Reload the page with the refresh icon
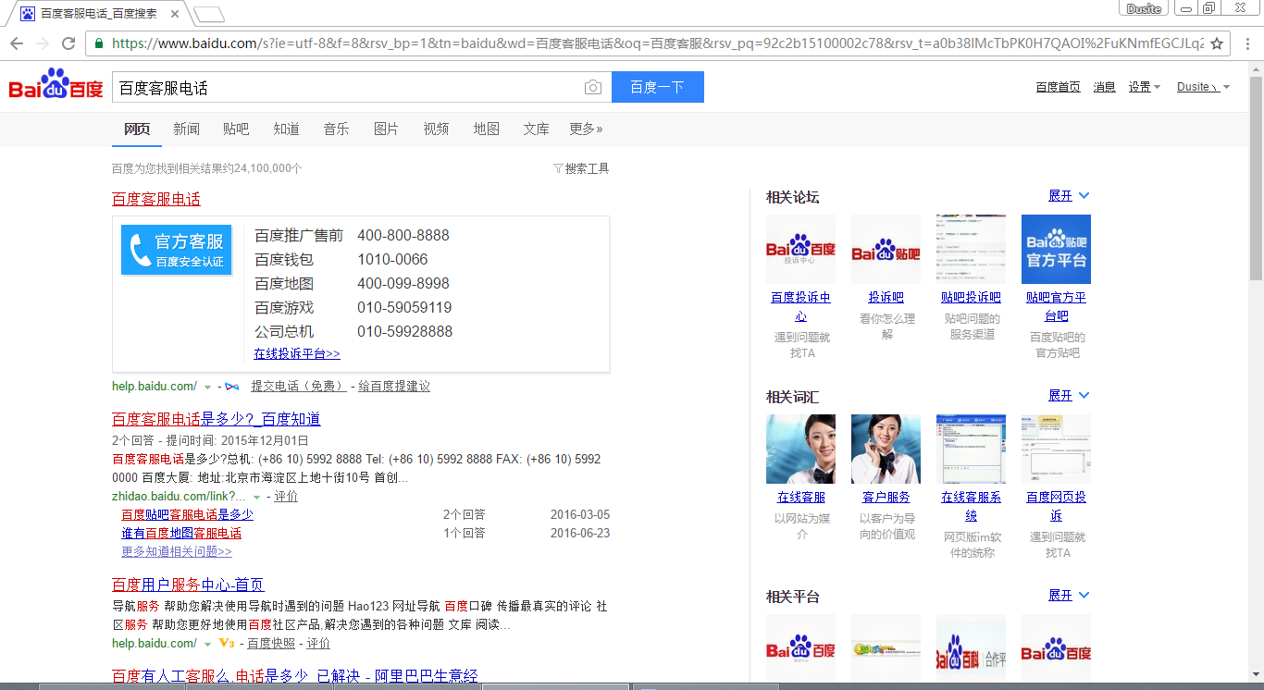 pyautogui.click(x=68, y=43)
